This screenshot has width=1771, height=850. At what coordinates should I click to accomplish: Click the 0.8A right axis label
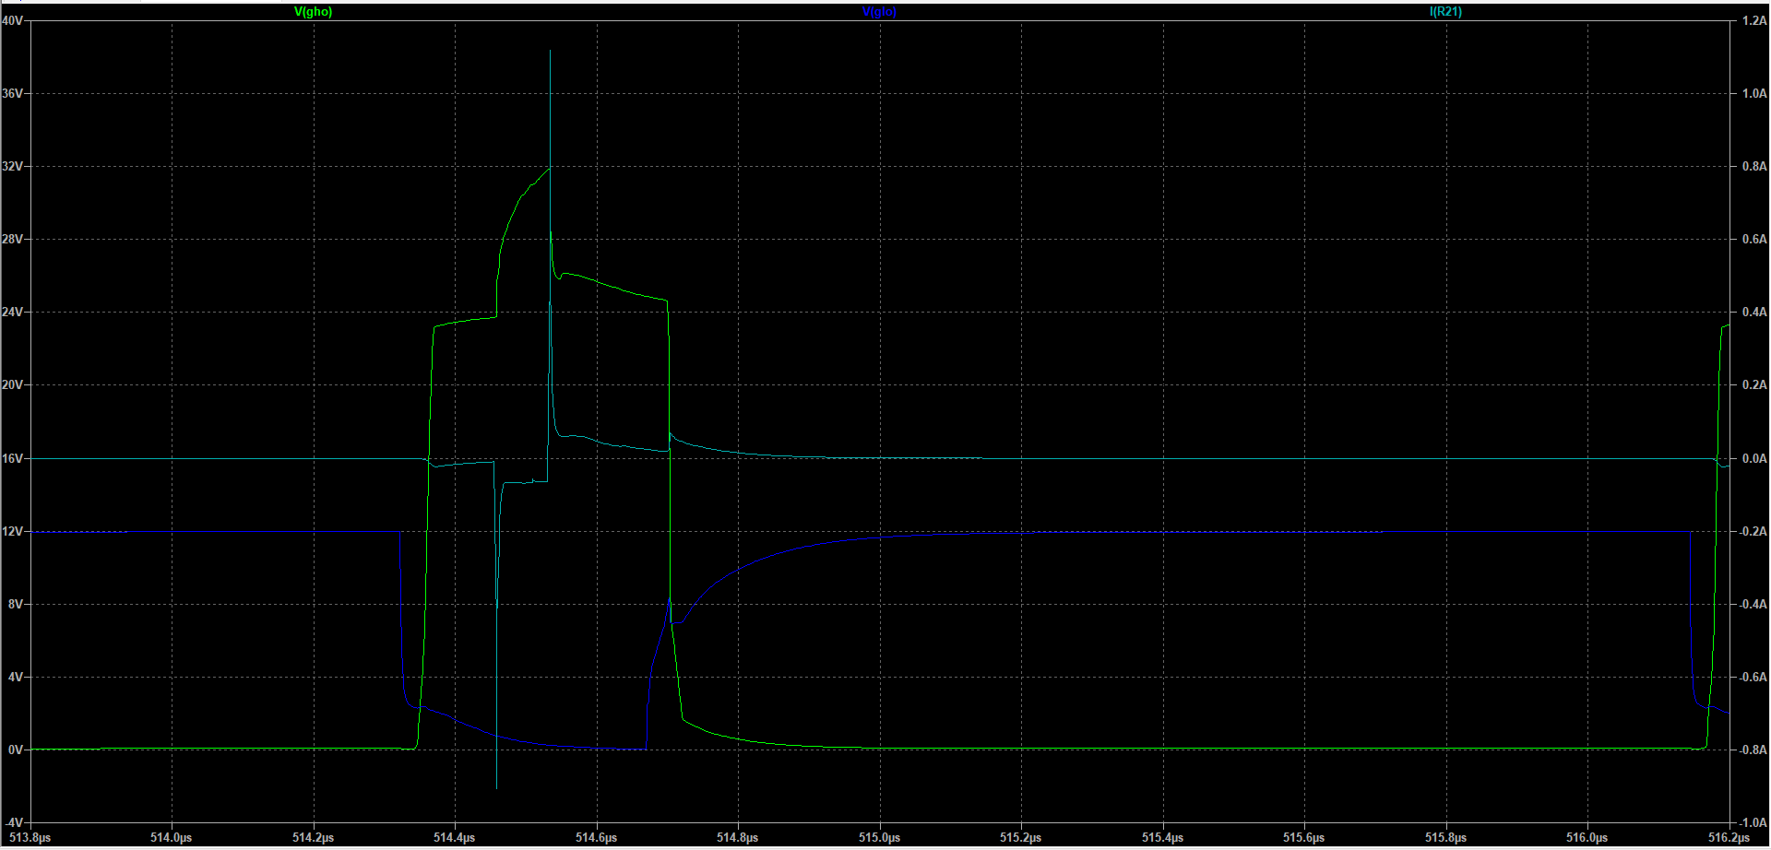(1754, 166)
